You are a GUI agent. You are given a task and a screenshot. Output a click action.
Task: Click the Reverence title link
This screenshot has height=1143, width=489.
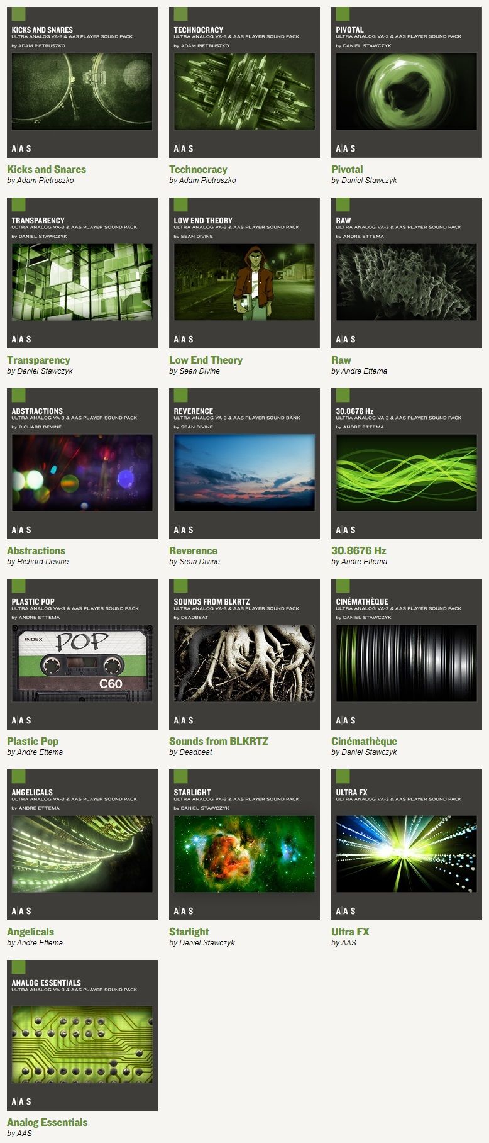(x=193, y=551)
